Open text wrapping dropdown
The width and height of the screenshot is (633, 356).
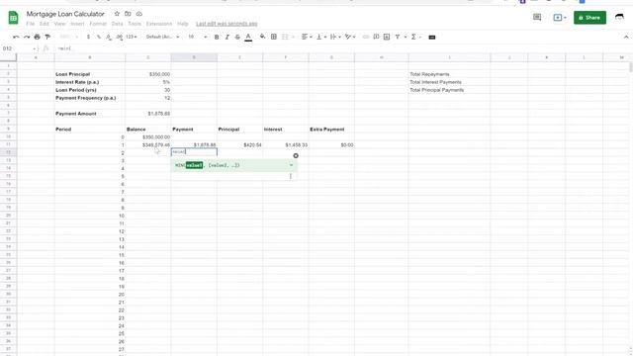[x=335, y=37]
